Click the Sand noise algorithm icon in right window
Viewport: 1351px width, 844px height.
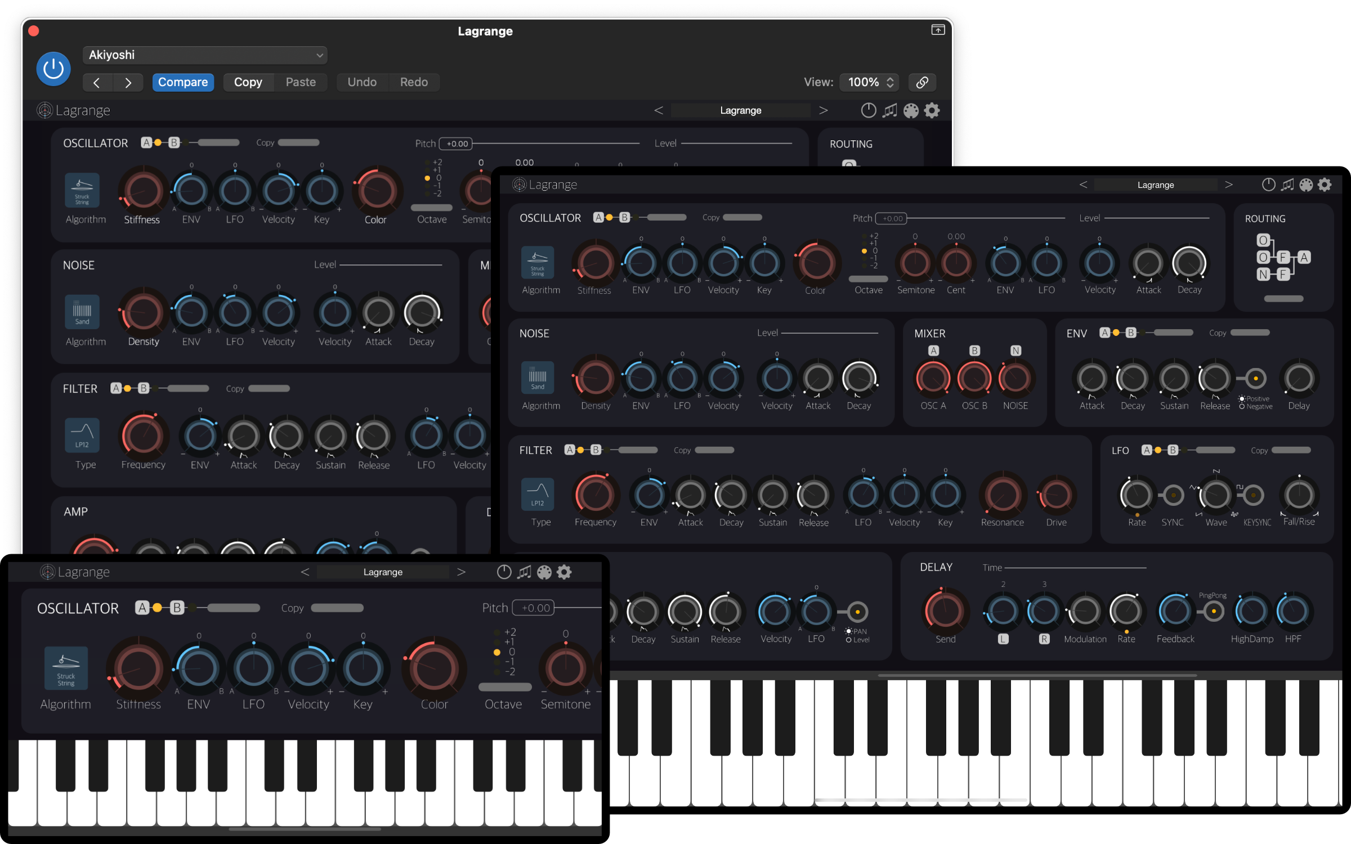coord(538,376)
